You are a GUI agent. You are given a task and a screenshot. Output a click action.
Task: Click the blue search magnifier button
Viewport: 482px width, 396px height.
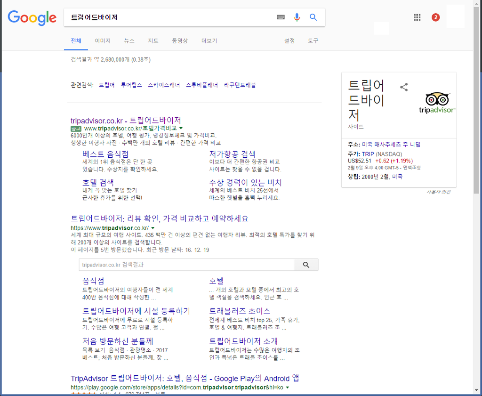tap(313, 17)
